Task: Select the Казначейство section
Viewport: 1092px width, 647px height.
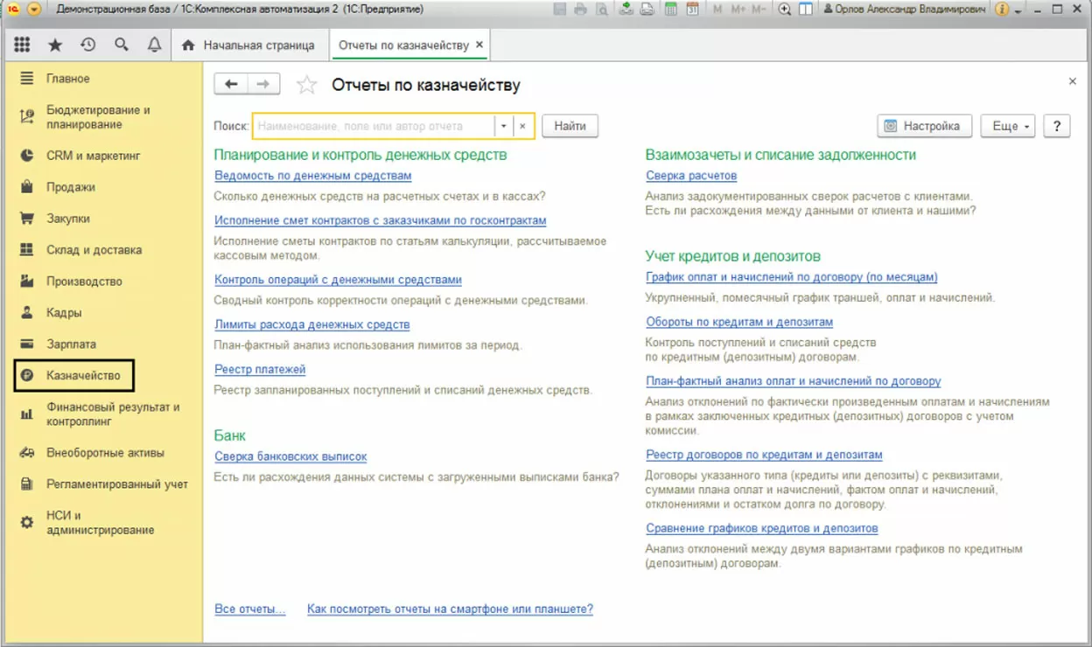Action: click(x=74, y=376)
